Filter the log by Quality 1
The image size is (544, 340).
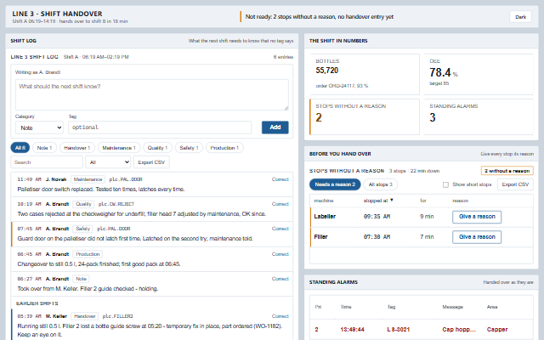(157, 148)
